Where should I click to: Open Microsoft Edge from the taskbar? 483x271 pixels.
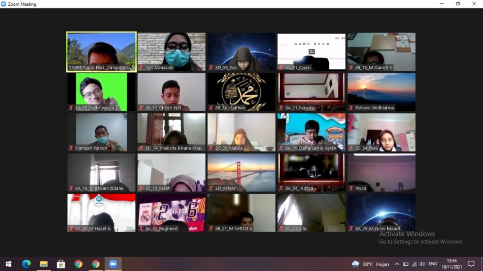click(26, 264)
